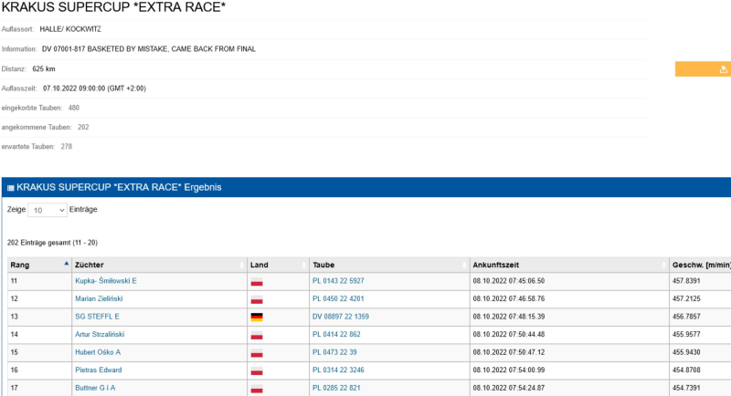Click the Polish flag in Artur Strzaliński row

pos(257,335)
